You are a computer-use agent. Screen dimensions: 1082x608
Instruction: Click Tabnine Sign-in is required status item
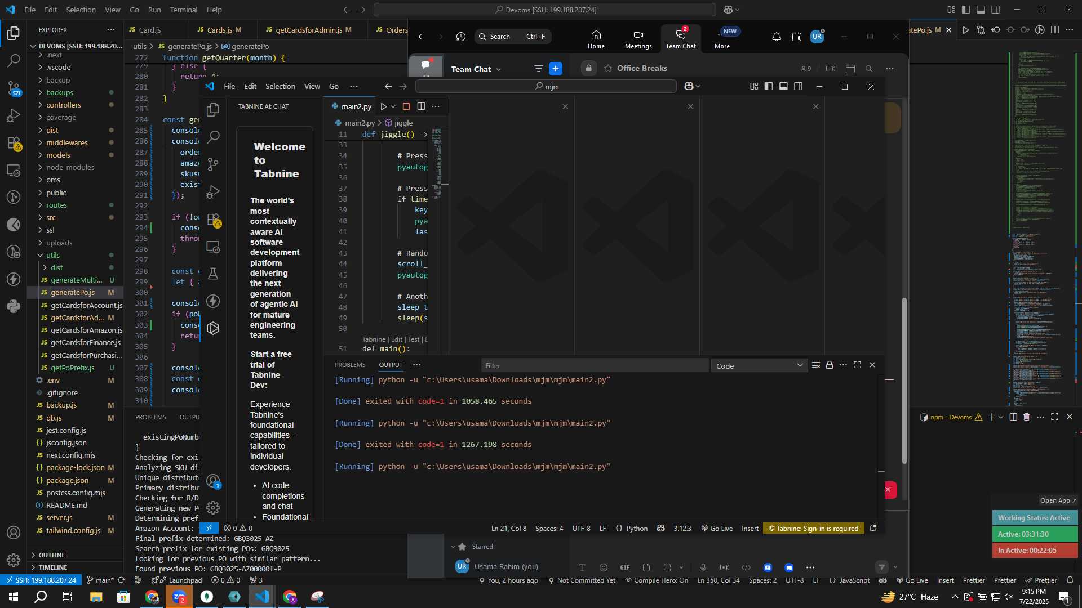point(814,529)
